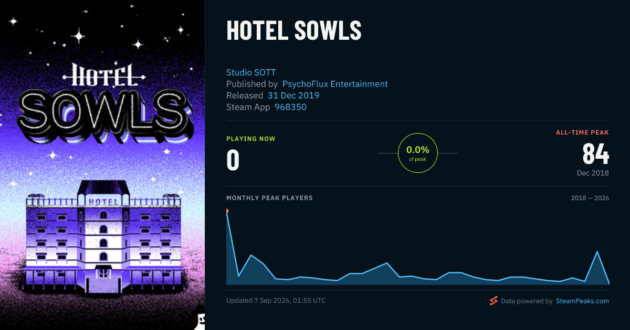Open the SteamPeaks.com link
The image size is (630, 330).
[x=582, y=301]
